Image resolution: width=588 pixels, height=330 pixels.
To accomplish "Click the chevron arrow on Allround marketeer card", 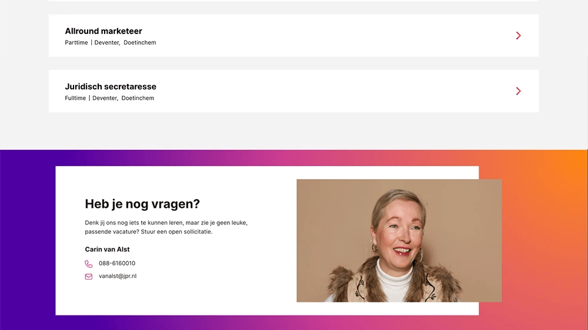I will 518,36.
